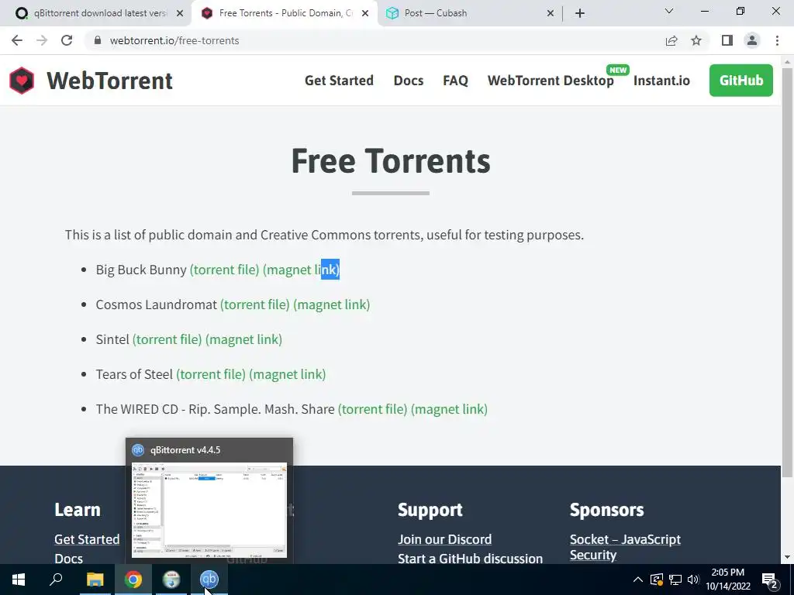This screenshot has width=794, height=595.
Task: Bookmark the page with star icon
Action: (696, 40)
